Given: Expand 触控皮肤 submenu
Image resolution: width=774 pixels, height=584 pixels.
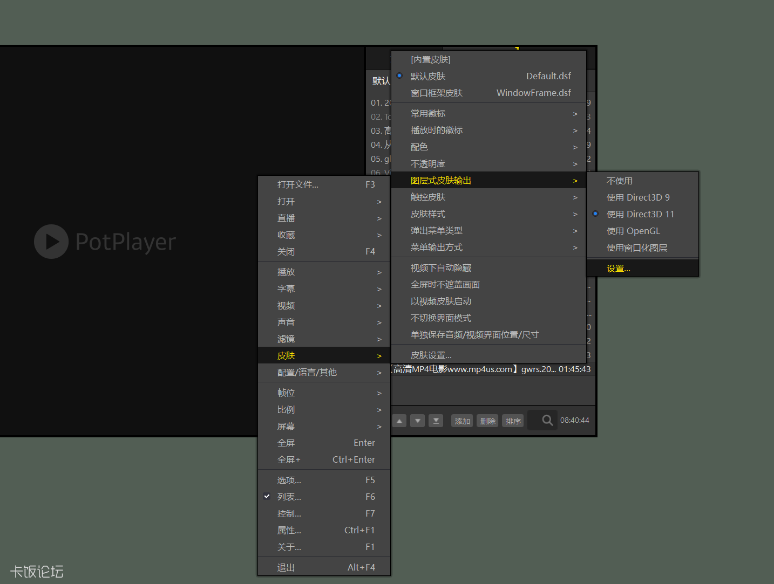Looking at the screenshot, I should click(488, 197).
